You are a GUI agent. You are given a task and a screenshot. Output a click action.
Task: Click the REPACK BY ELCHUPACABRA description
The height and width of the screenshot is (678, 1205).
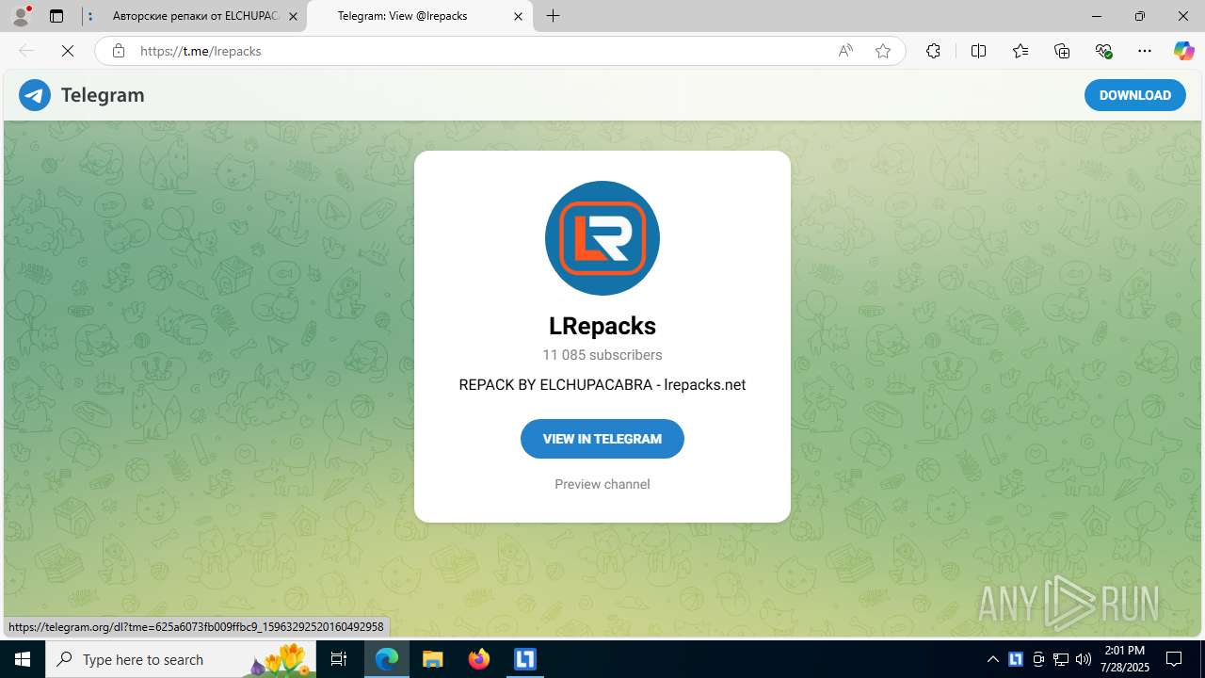[x=602, y=384]
